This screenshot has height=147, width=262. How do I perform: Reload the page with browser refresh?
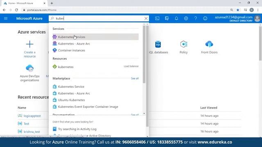(x=16, y=10)
